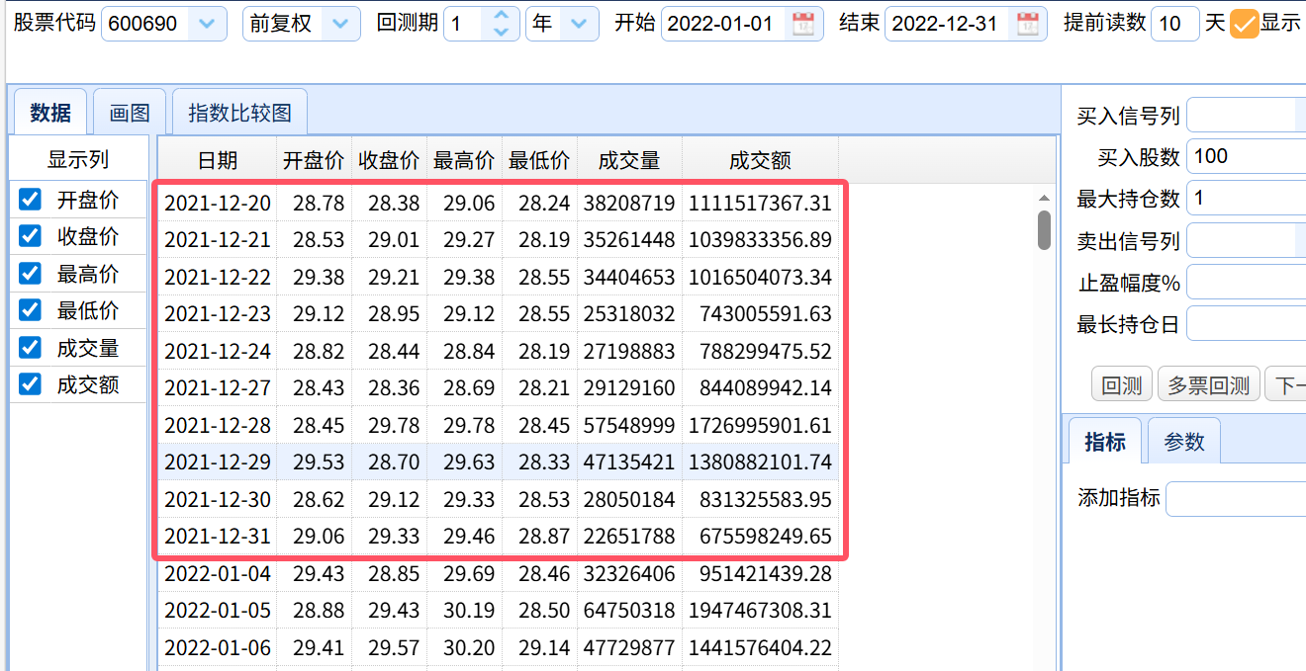Select the row dated 2021-12-30
Viewport: 1306px width, 671px height.
click(x=499, y=499)
